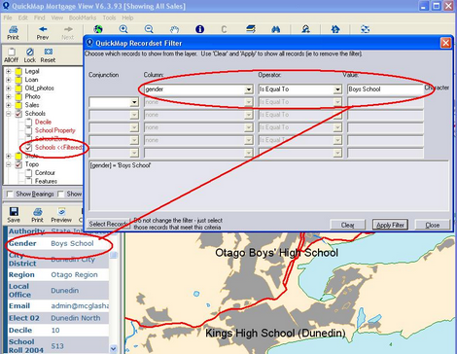457x354 pixels.
Task: Click the blue house toolbar icon
Action: coord(335,29)
